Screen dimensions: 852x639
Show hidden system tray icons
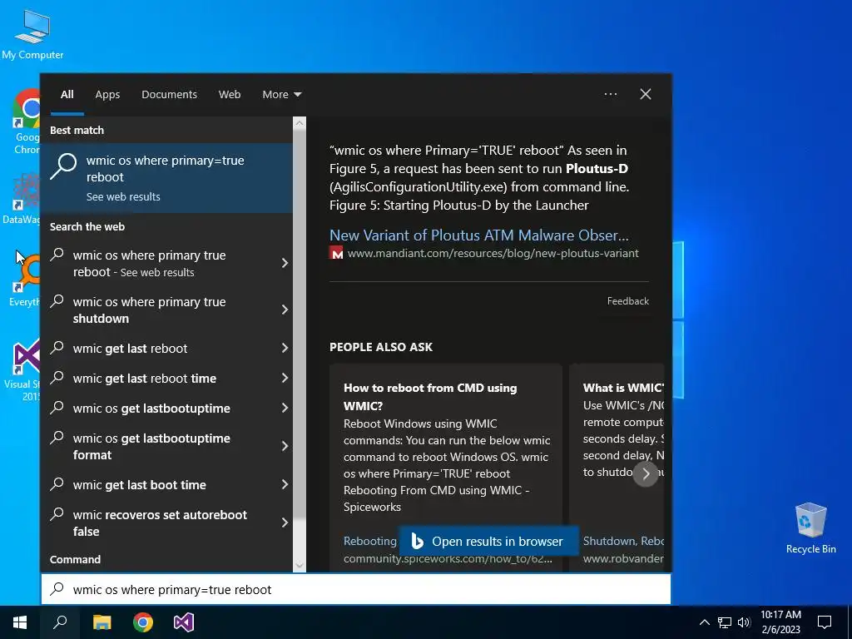click(x=704, y=622)
